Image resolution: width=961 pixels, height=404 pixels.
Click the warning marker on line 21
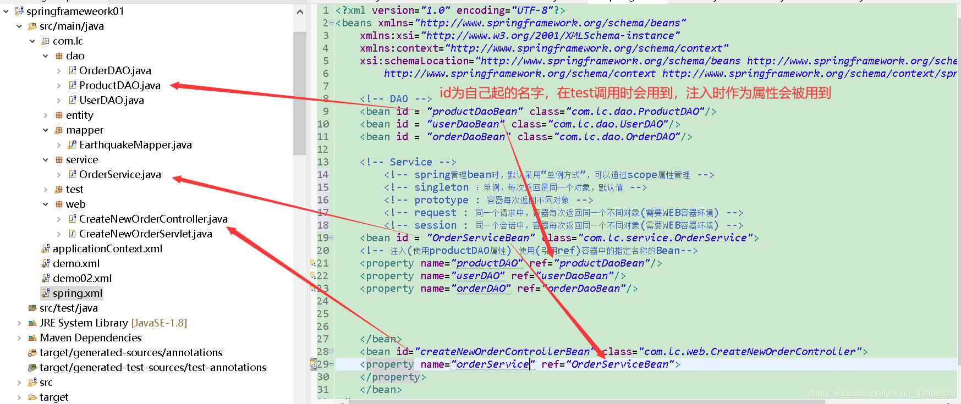click(x=312, y=263)
